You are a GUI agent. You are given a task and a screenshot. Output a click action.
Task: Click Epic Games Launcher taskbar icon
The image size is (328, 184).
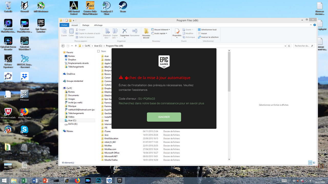(120, 180)
